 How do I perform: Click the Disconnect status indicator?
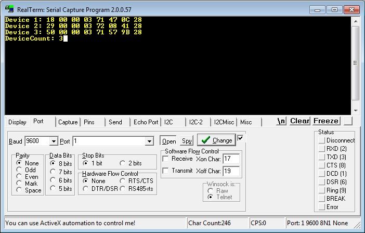pos(322,140)
